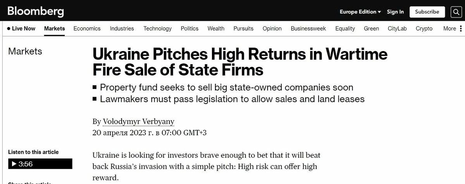
Task: Open the More navigation dropdown
Action: pyautogui.click(x=449, y=28)
